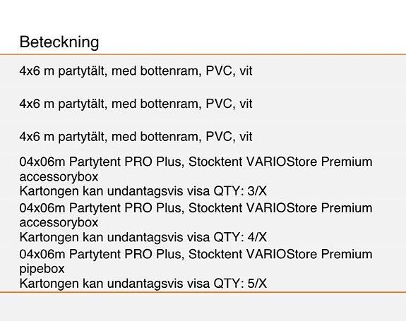Click the orange divider line under Beteckning
Viewport: 406px width, 321px height.
[x=203, y=54]
